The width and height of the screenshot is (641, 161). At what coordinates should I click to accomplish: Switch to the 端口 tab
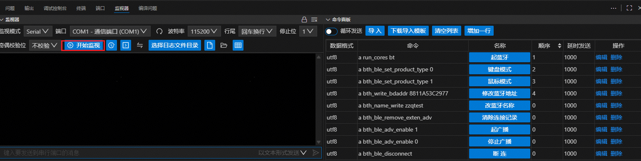(x=100, y=8)
